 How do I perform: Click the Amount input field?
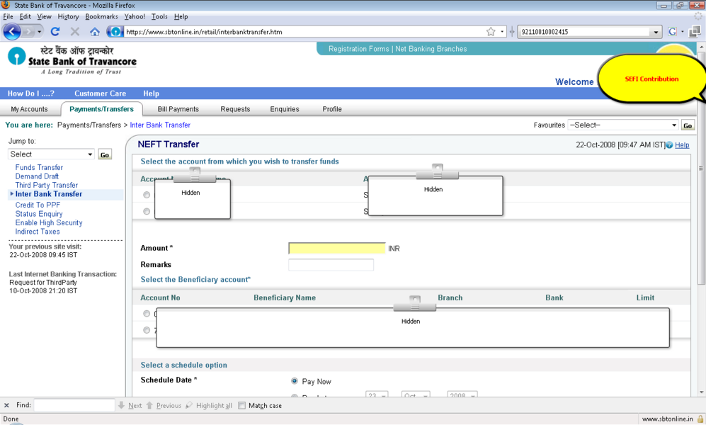(x=337, y=249)
